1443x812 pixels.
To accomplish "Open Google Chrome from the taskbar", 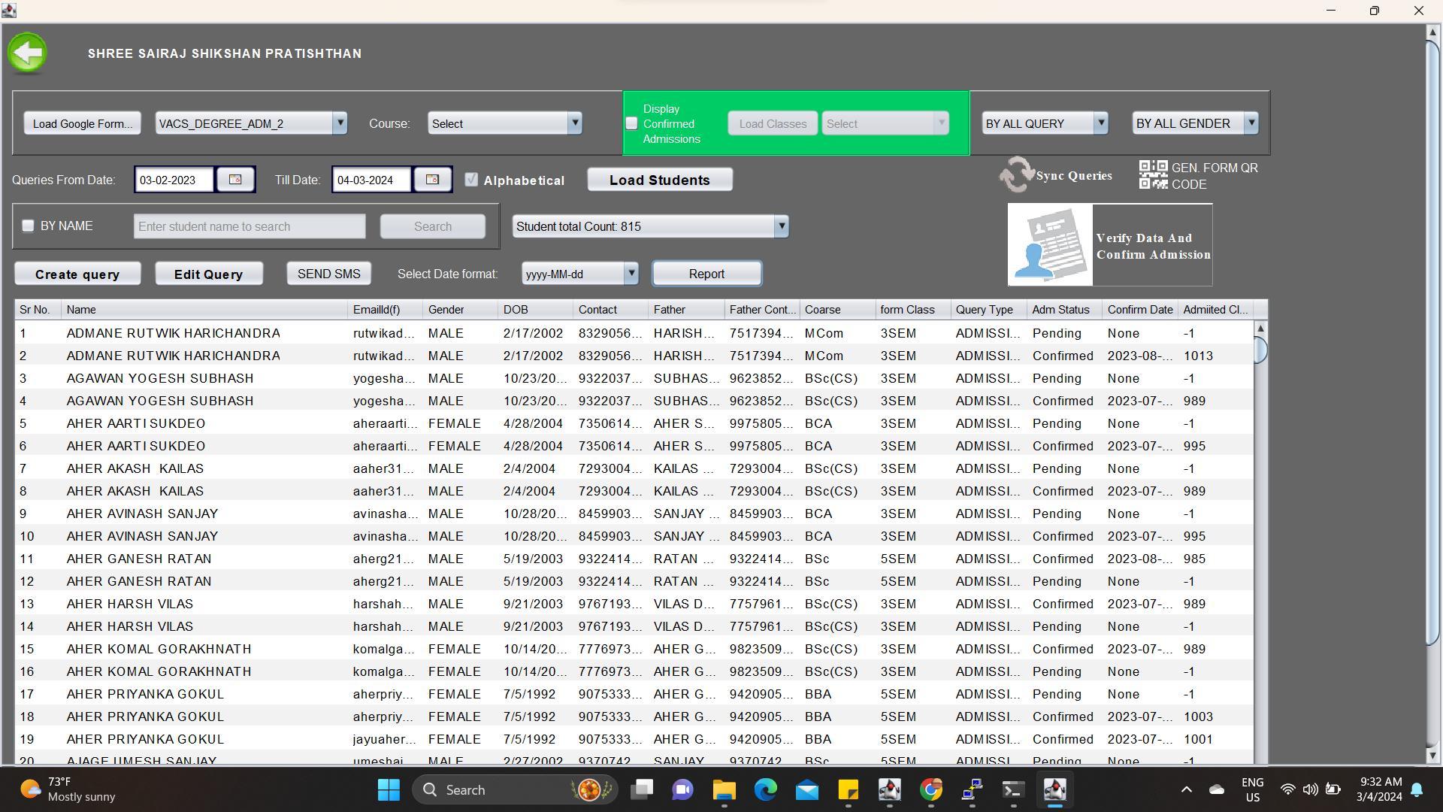I will click(x=930, y=789).
